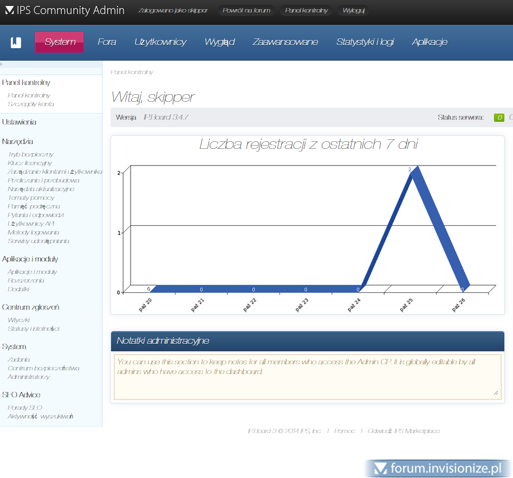
Task: Click Powrót na forum button
Action: (x=246, y=10)
